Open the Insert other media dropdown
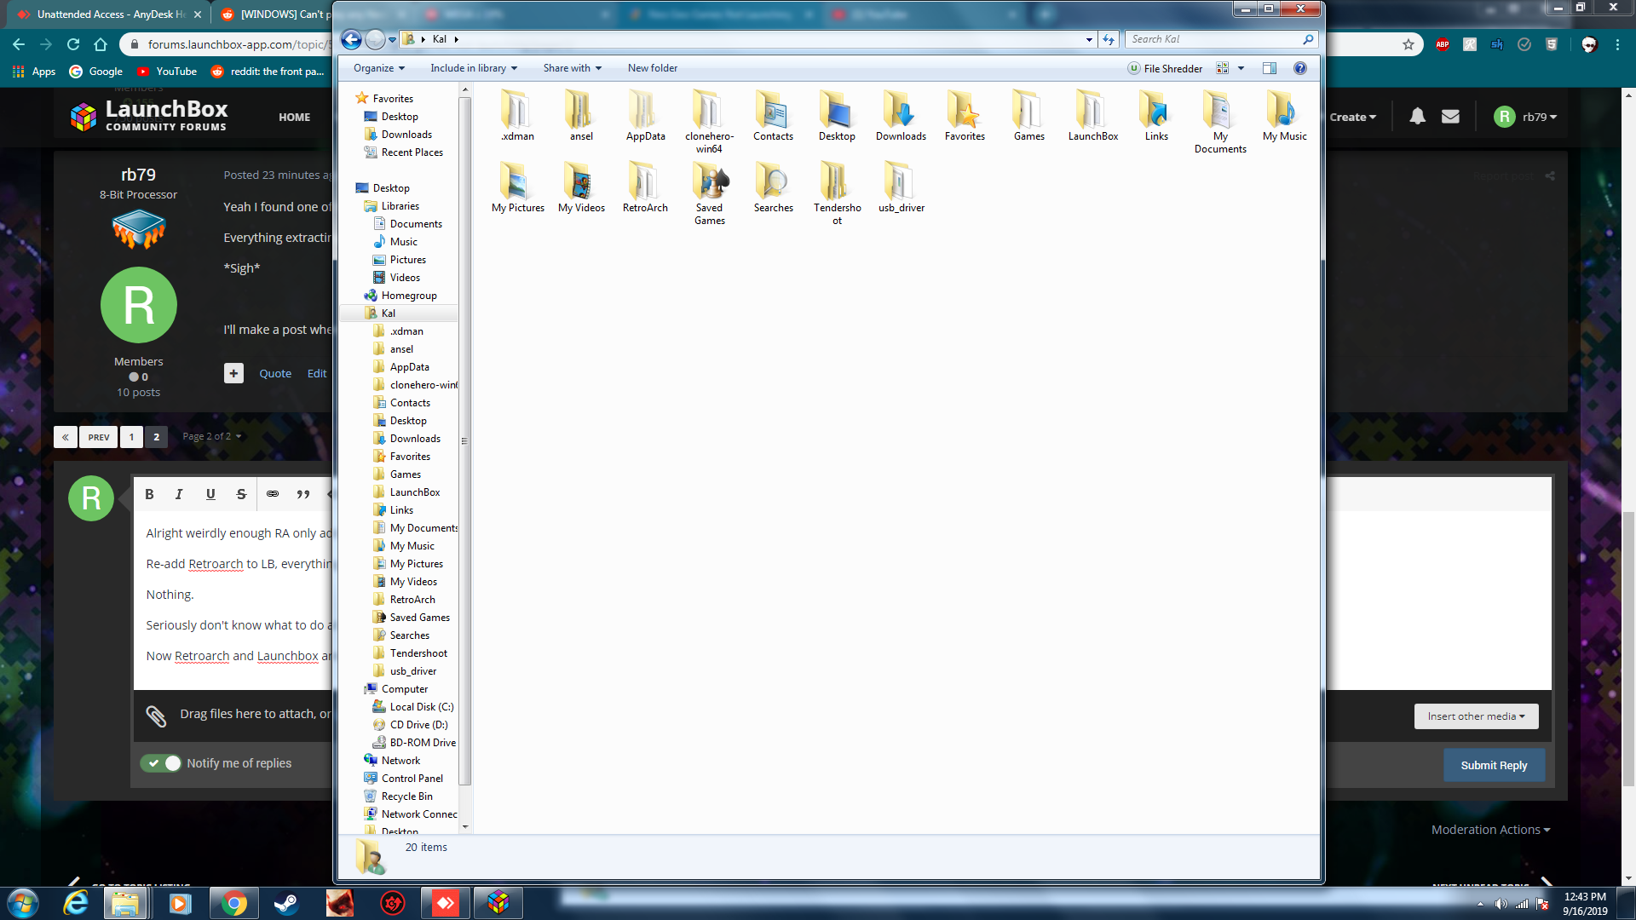 (x=1477, y=716)
